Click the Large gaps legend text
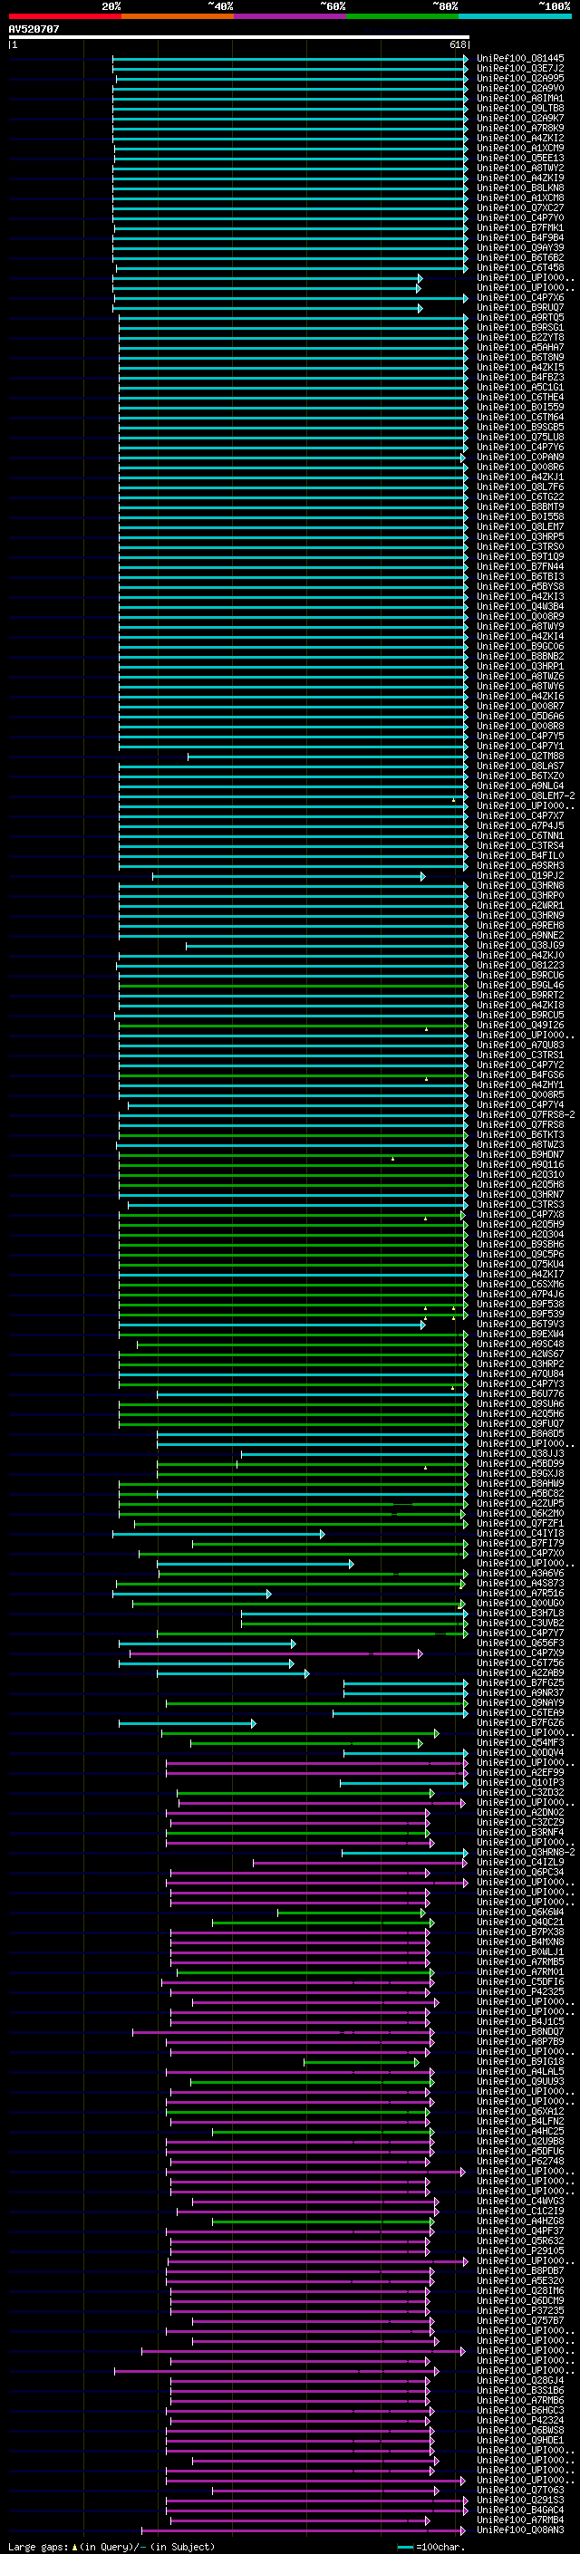580x2554 pixels. tap(38, 2546)
